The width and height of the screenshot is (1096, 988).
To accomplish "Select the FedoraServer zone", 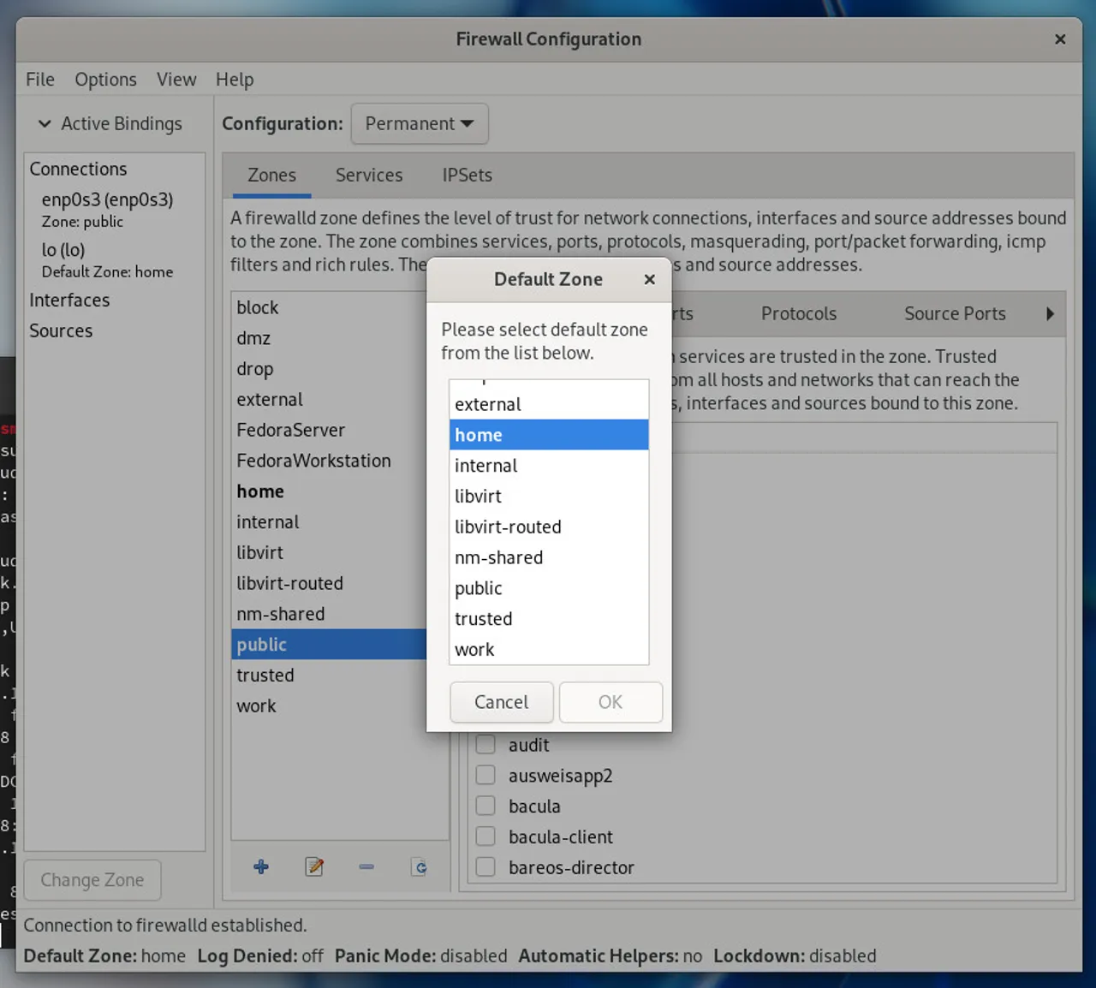I will [329, 431].
